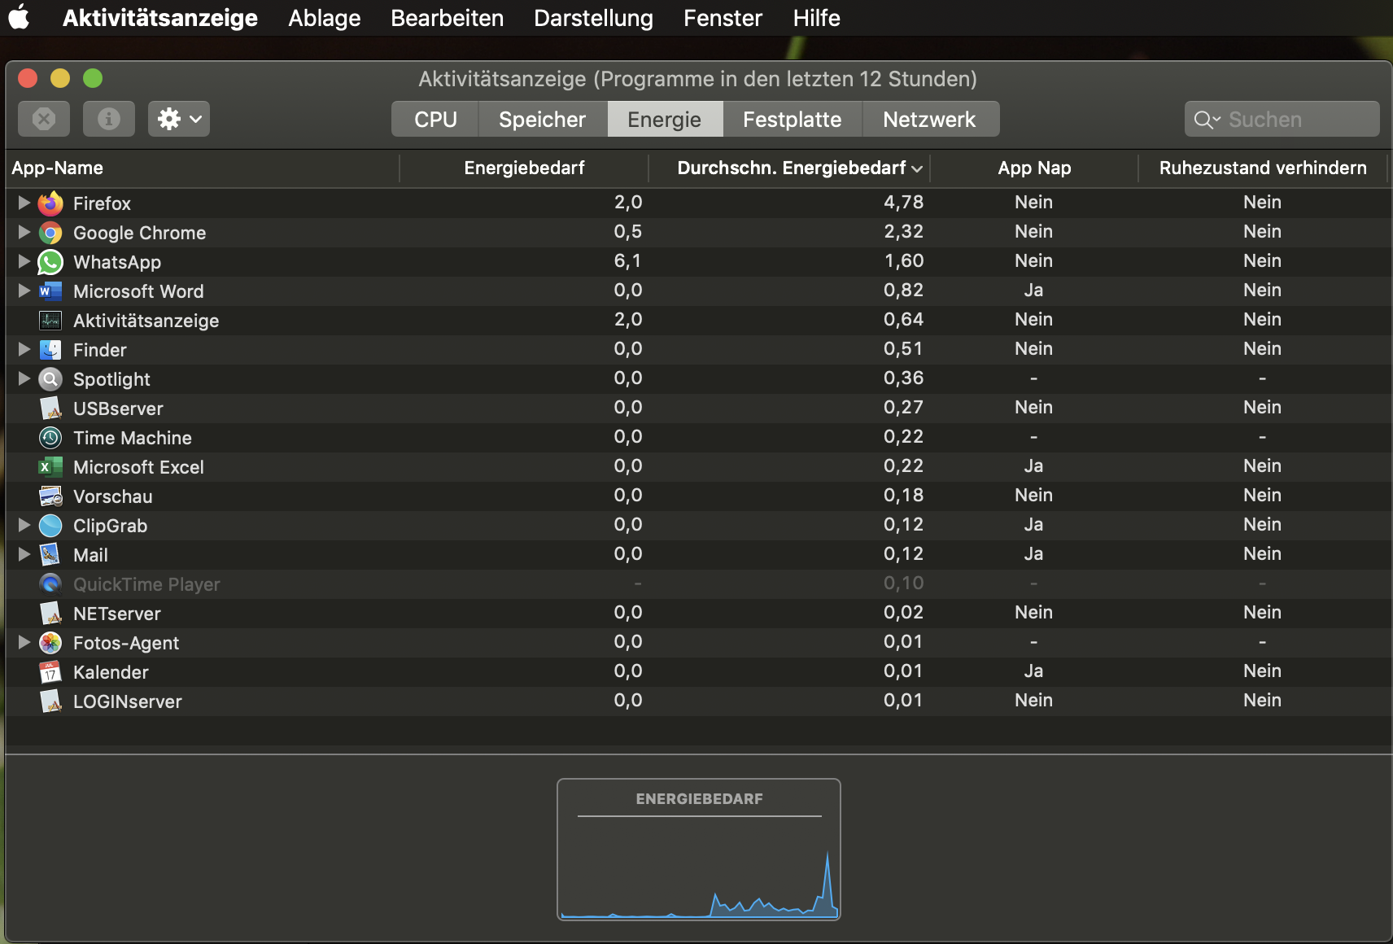
Task: Click the Microsoft Word icon
Action: coord(50,291)
